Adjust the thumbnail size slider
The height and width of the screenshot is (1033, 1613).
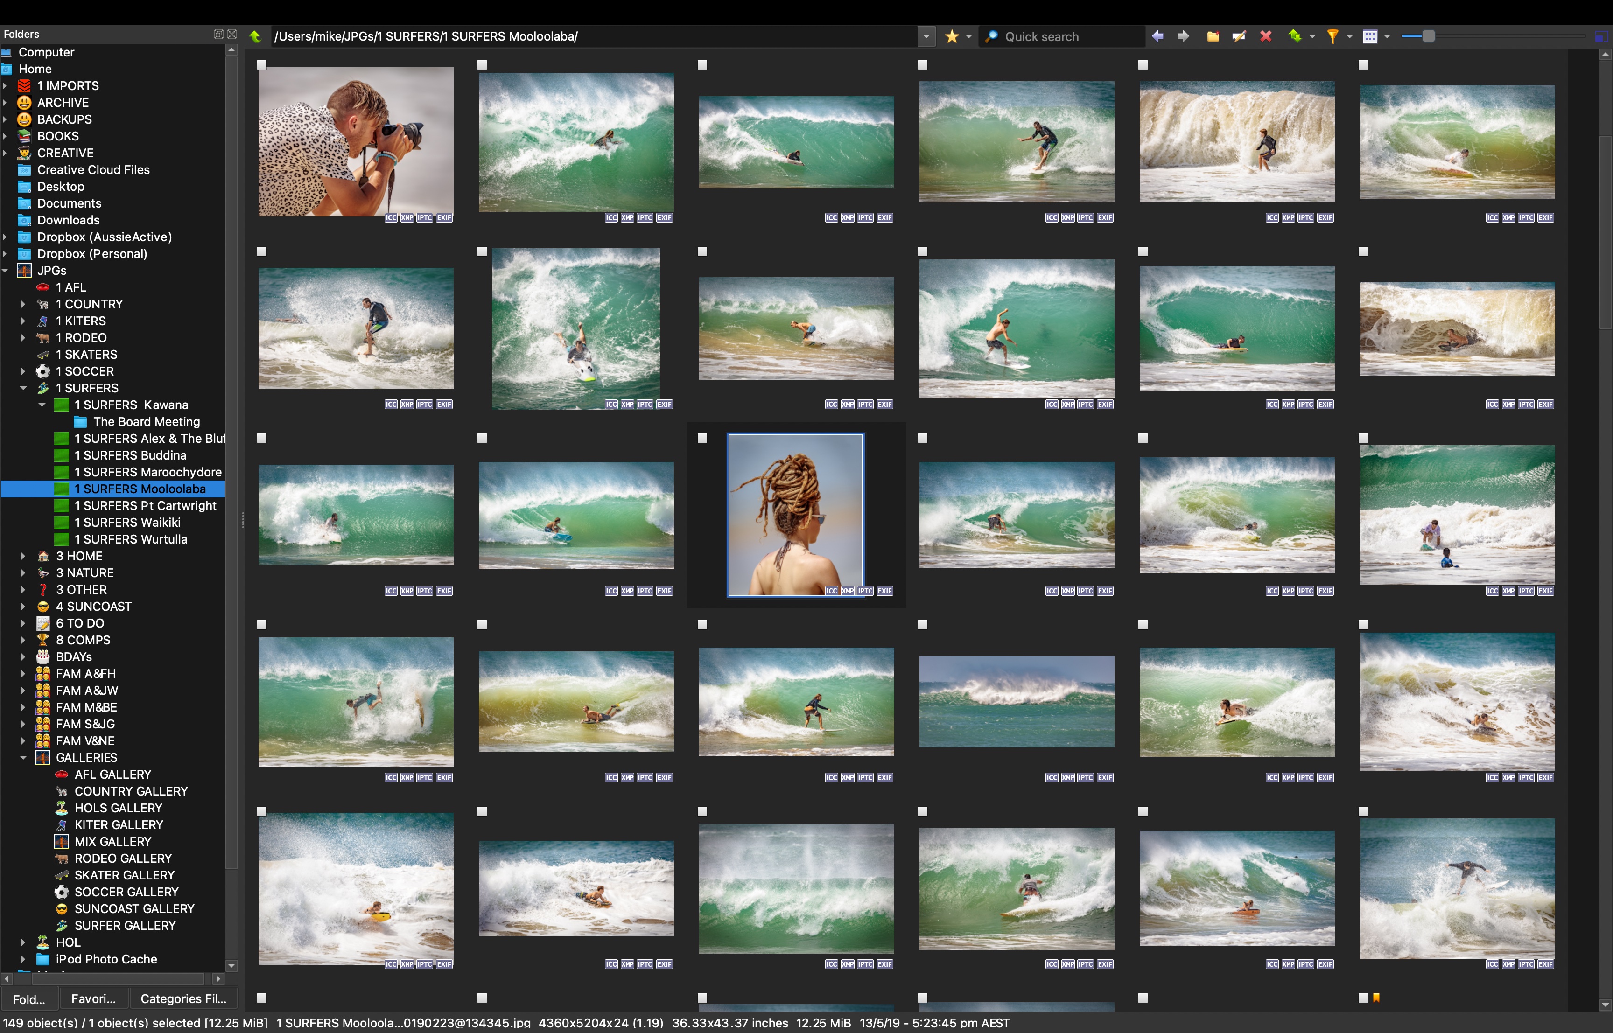pyautogui.click(x=1428, y=36)
